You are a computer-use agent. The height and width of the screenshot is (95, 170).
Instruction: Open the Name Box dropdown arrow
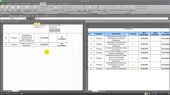[25, 18]
